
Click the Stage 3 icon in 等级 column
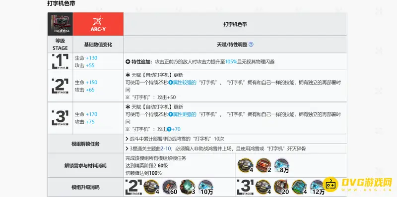(x=60, y=118)
